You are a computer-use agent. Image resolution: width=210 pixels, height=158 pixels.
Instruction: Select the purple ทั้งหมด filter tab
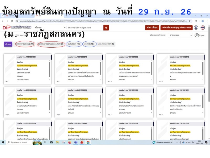coord(8,44)
